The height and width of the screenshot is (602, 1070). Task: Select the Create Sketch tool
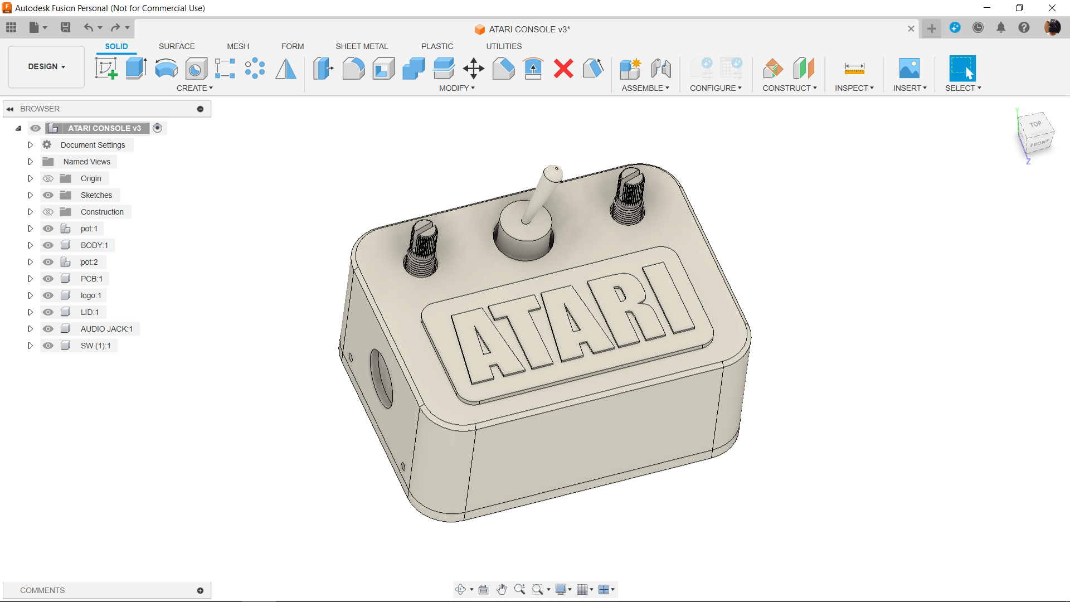(x=106, y=69)
